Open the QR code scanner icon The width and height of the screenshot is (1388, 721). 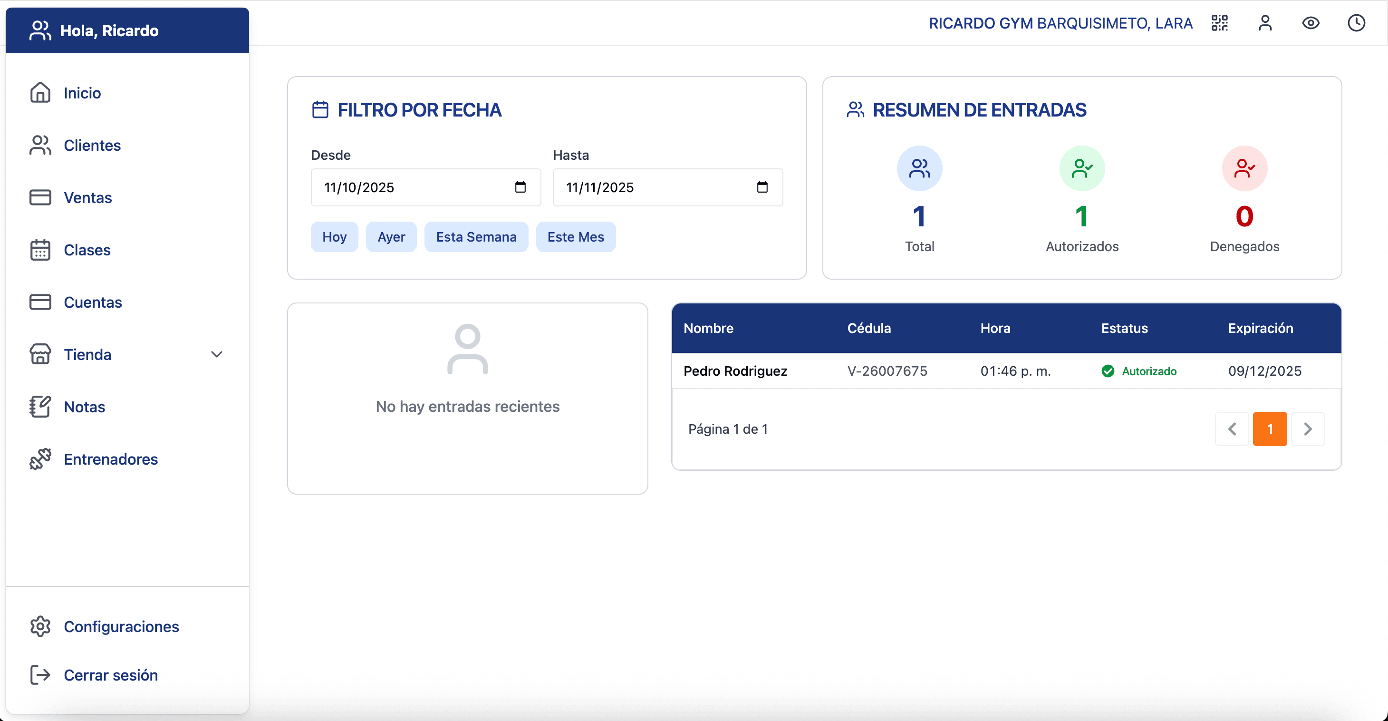pos(1219,23)
